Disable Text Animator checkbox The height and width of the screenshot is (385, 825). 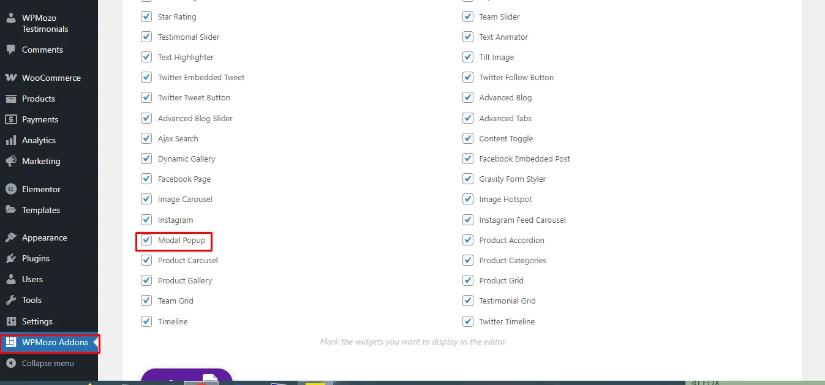pos(468,37)
